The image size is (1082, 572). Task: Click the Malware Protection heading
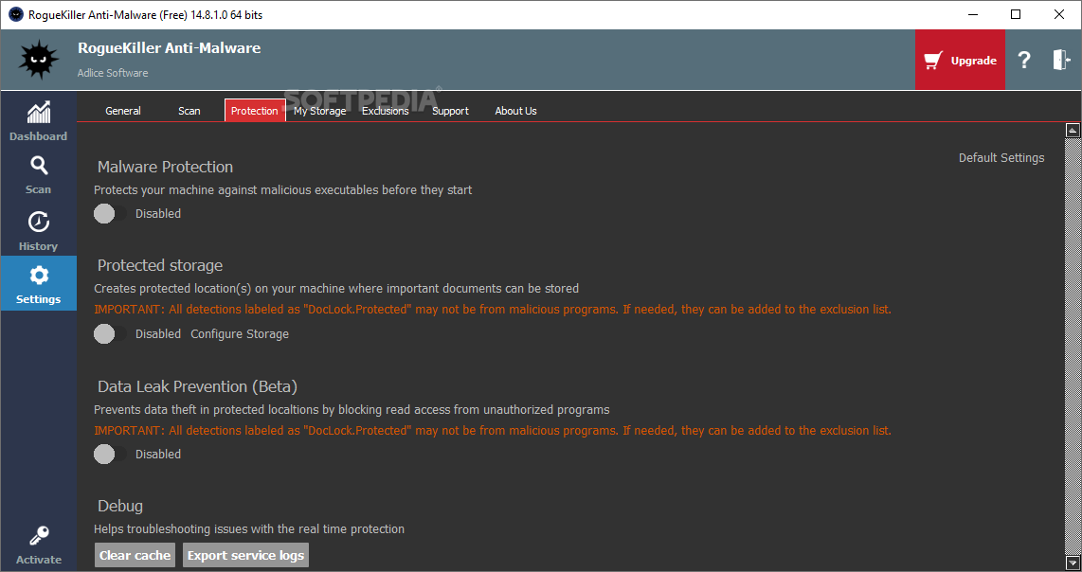click(165, 167)
